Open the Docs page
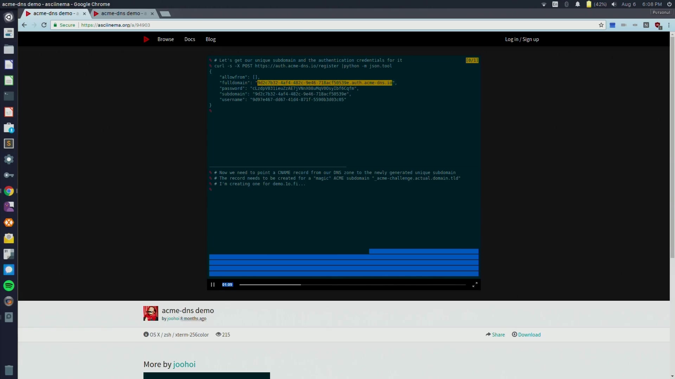Screen dimensions: 675x379 click(x=189, y=39)
